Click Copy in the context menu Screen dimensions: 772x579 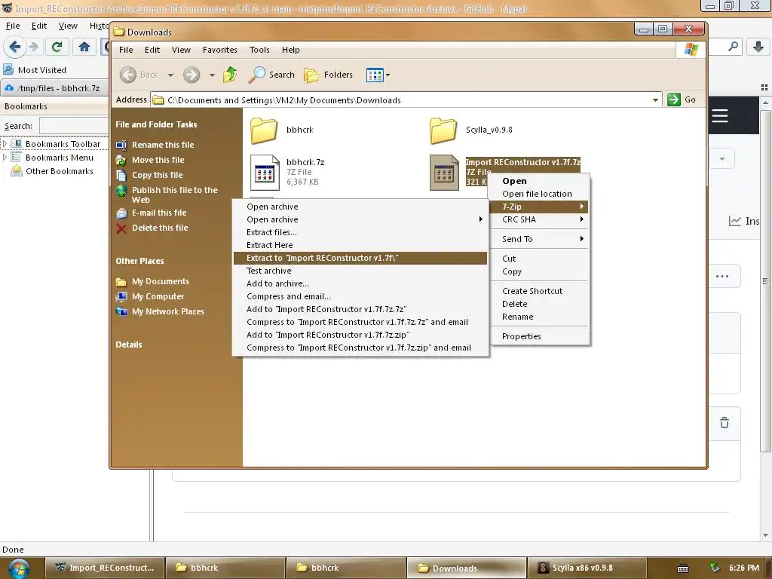(540, 271)
